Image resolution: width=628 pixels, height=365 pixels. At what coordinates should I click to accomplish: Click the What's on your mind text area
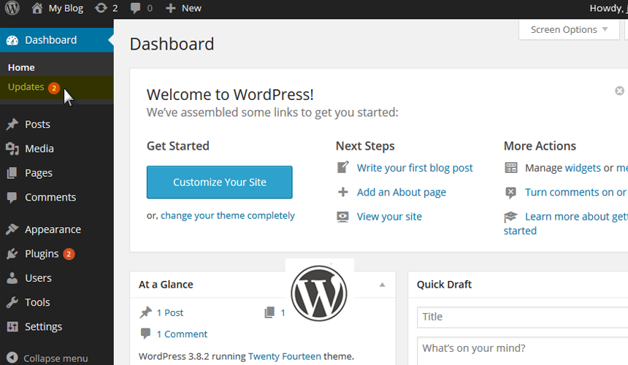522,351
